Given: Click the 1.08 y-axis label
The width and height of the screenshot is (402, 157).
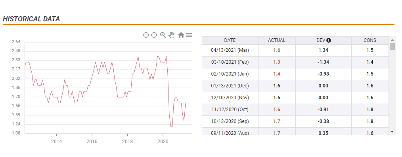Looking at the screenshot, I should click(x=16, y=133).
